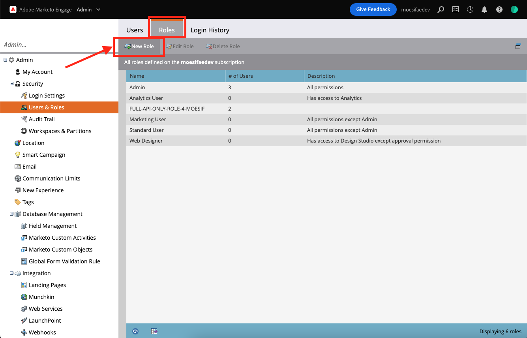
Task: Click the export grid icon in footer
Action: pyautogui.click(x=154, y=331)
